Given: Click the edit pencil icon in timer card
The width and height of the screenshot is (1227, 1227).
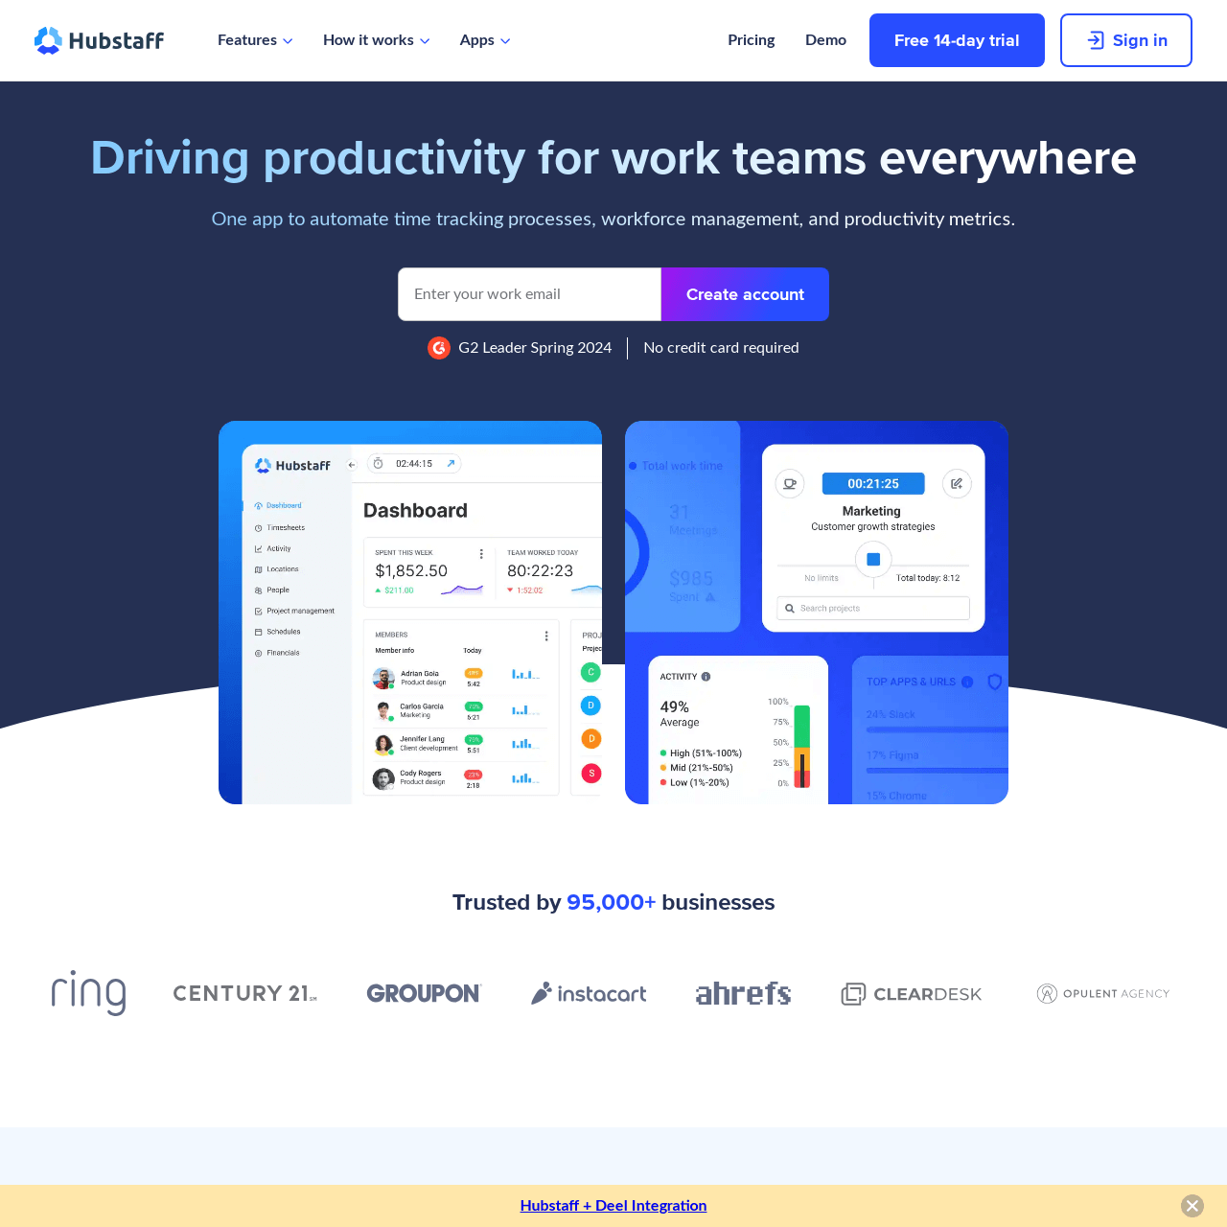Looking at the screenshot, I should (957, 484).
